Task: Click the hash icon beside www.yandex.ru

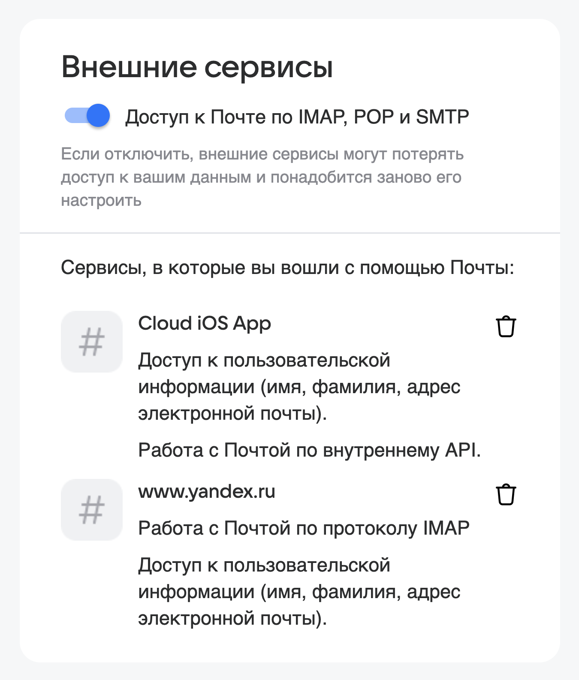Action: click(x=92, y=510)
